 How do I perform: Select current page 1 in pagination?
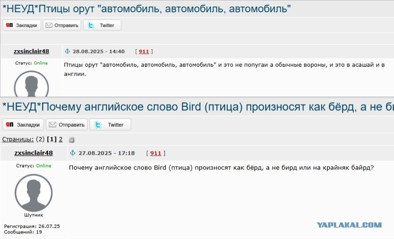click(x=52, y=139)
